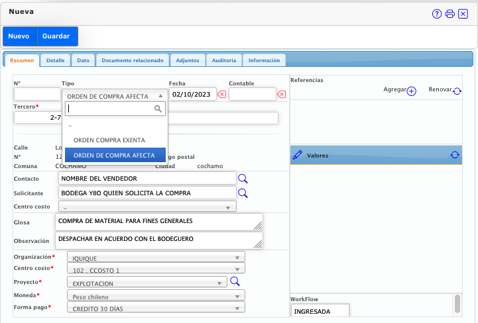Click the pencil edit icon in Valores

[x=298, y=155]
